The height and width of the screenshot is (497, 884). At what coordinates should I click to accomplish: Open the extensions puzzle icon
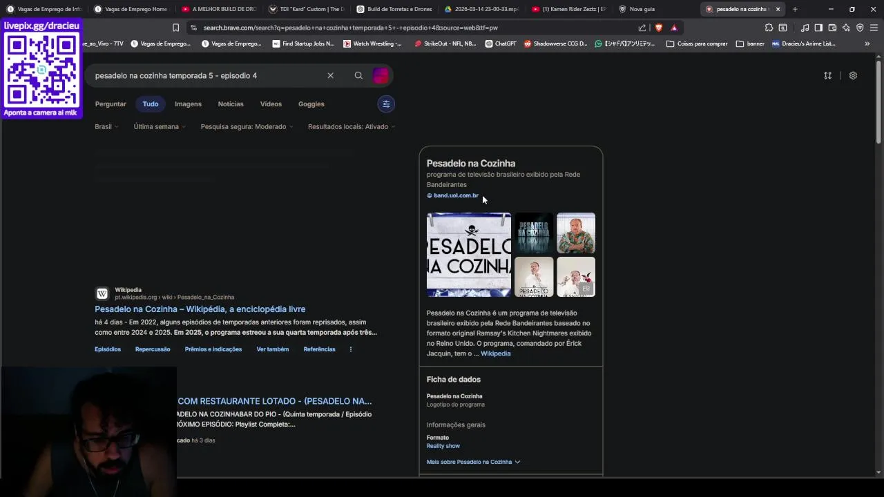point(769,28)
